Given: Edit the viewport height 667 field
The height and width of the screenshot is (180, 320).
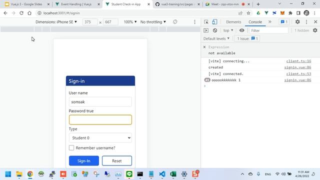Looking at the screenshot, I should pos(110,22).
